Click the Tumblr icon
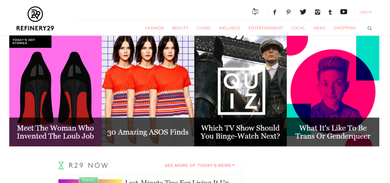 click(x=330, y=12)
